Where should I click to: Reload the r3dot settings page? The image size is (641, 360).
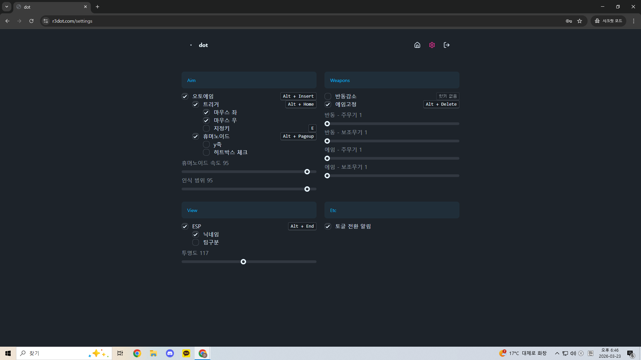click(31, 21)
